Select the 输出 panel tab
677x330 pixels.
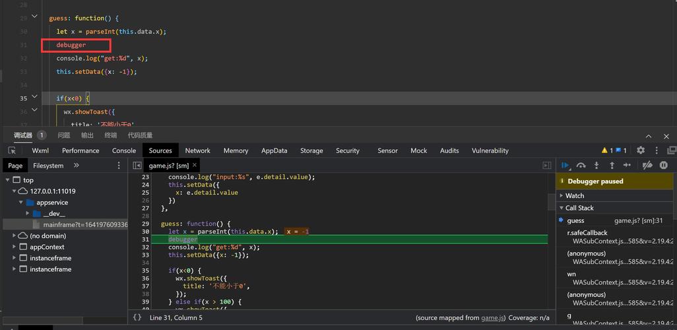point(87,135)
